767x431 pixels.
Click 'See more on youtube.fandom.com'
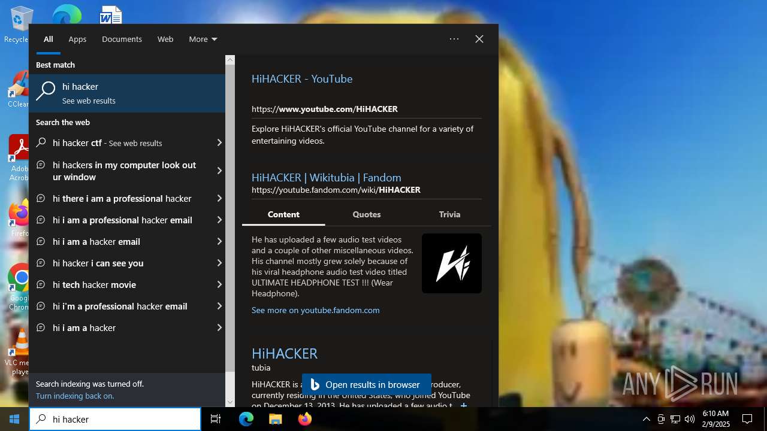click(x=316, y=310)
